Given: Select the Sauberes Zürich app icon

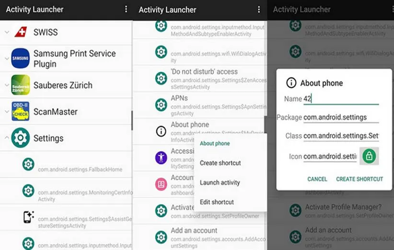Looking at the screenshot, I should click(x=21, y=85).
